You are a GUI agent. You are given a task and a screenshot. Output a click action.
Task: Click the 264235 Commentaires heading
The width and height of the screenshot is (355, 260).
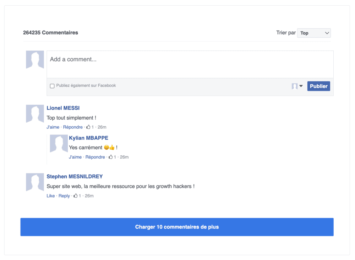pyautogui.click(x=50, y=33)
